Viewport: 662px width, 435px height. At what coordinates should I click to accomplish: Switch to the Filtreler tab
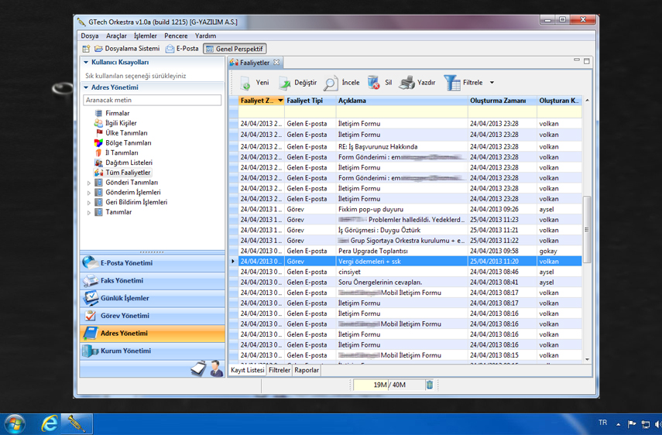click(x=280, y=371)
